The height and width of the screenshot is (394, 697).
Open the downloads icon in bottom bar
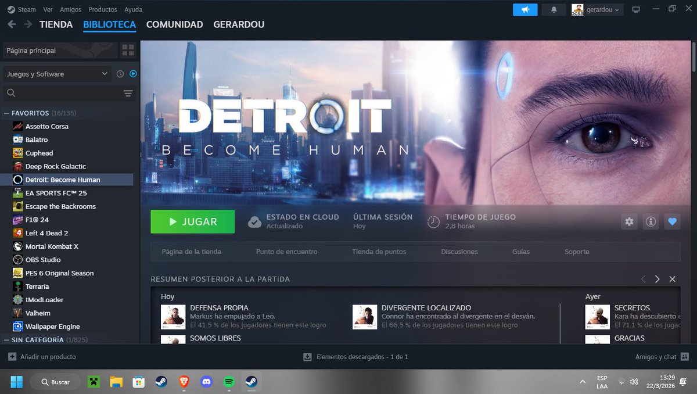[308, 357]
